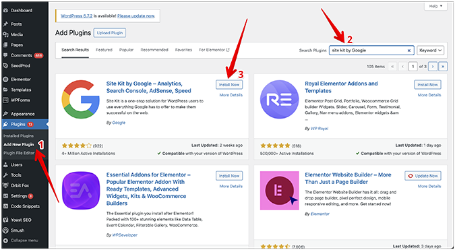Click the Google author link
The height and width of the screenshot is (250, 455).
(x=119, y=123)
